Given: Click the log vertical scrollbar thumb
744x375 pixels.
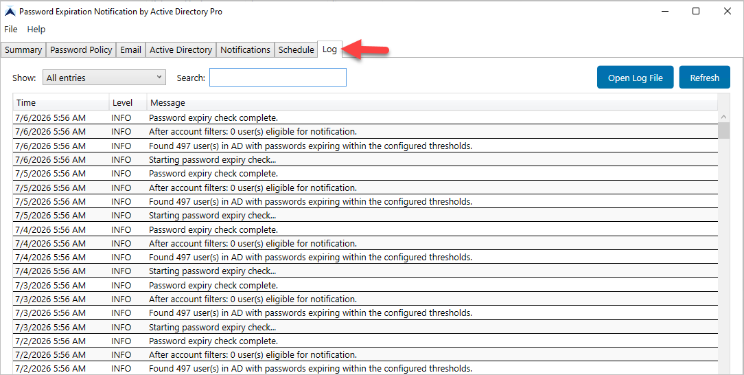Looking at the screenshot, I should pos(723,130).
